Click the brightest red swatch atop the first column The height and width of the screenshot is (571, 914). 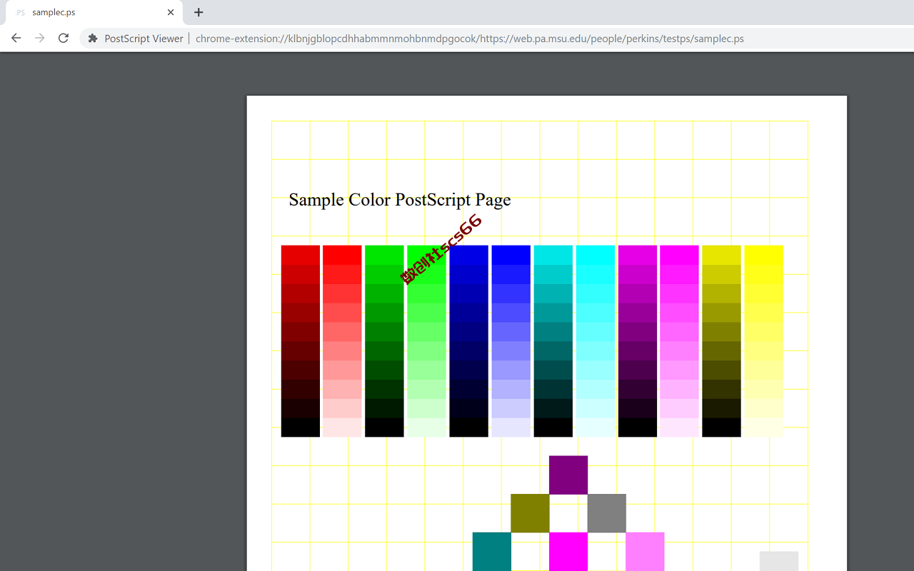coord(301,255)
